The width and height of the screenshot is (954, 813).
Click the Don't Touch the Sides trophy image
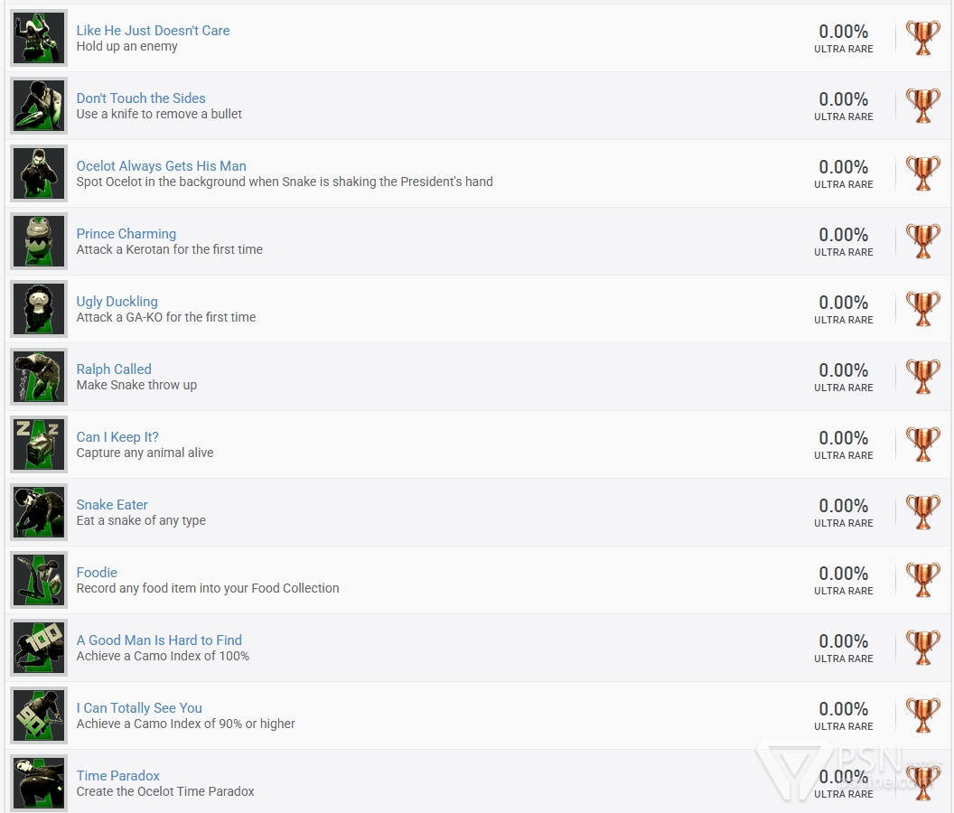pyautogui.click(x=39, y=106)
